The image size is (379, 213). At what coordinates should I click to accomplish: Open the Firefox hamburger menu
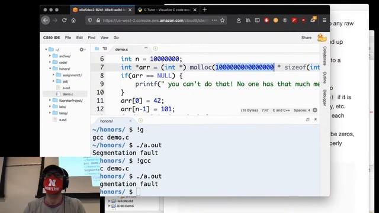[325, 20]
